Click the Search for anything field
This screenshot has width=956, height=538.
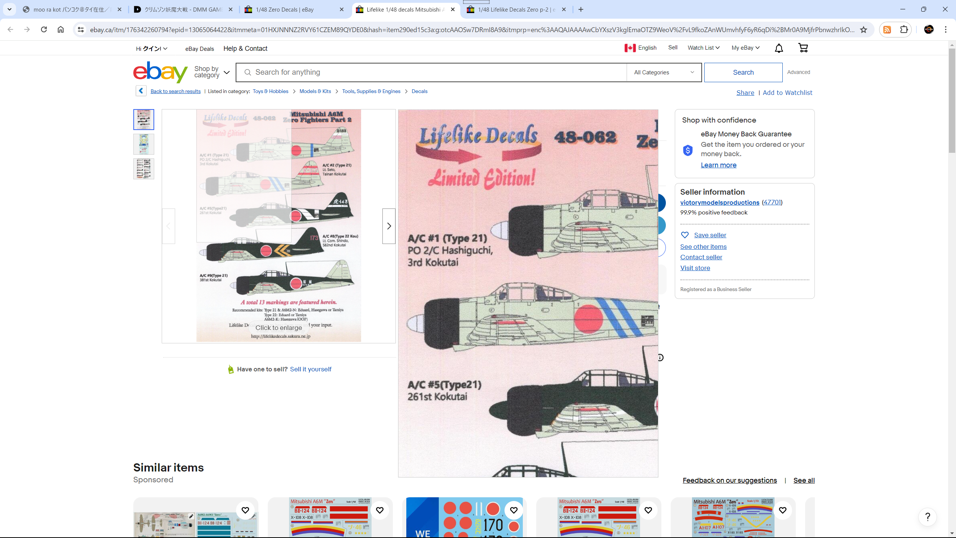tap(431, 72)
